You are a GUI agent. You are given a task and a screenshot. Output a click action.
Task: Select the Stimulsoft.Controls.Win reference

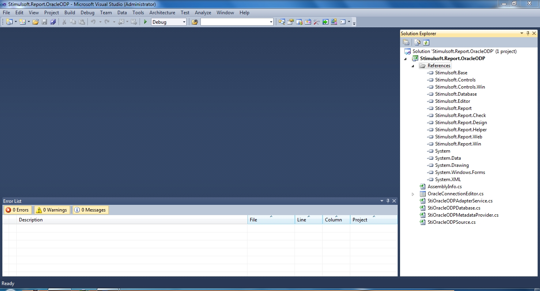pos(460,87)
